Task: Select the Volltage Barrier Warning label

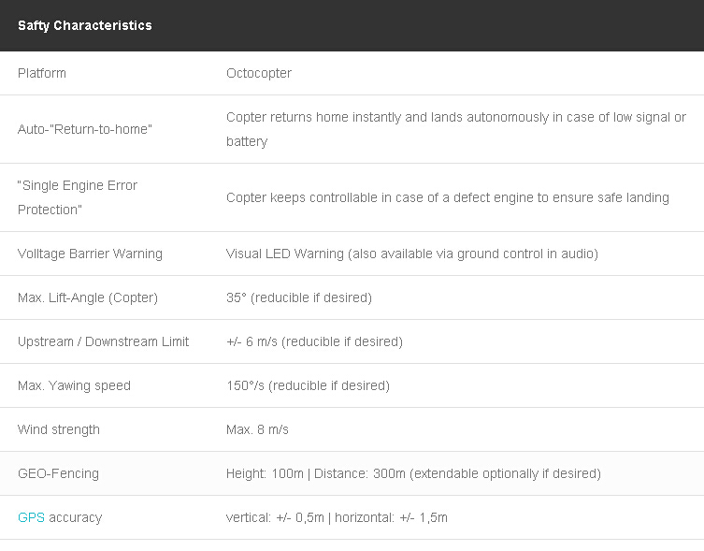Action: tap(90, 254)
